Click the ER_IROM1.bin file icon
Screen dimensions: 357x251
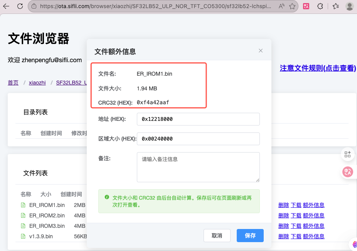click(23, 205)
